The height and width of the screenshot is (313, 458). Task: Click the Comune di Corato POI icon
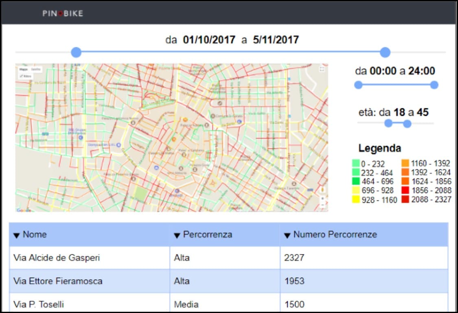(213, 116)
